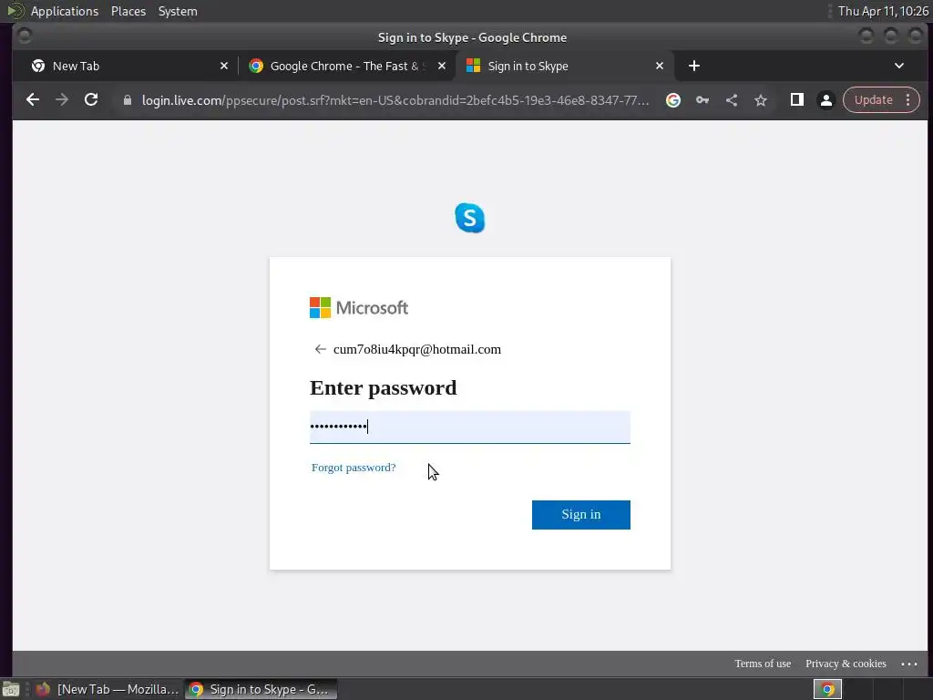Click the clock Thu Apr 11, 10:26
This screenshot has height=700, width=933.
pos(883,11)
